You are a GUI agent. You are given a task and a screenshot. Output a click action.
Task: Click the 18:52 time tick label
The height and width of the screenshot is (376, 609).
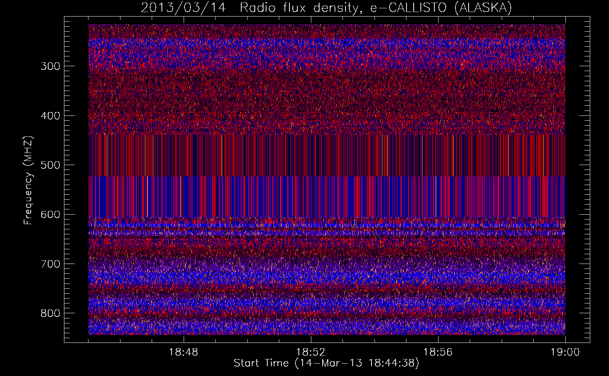point(311,352)
